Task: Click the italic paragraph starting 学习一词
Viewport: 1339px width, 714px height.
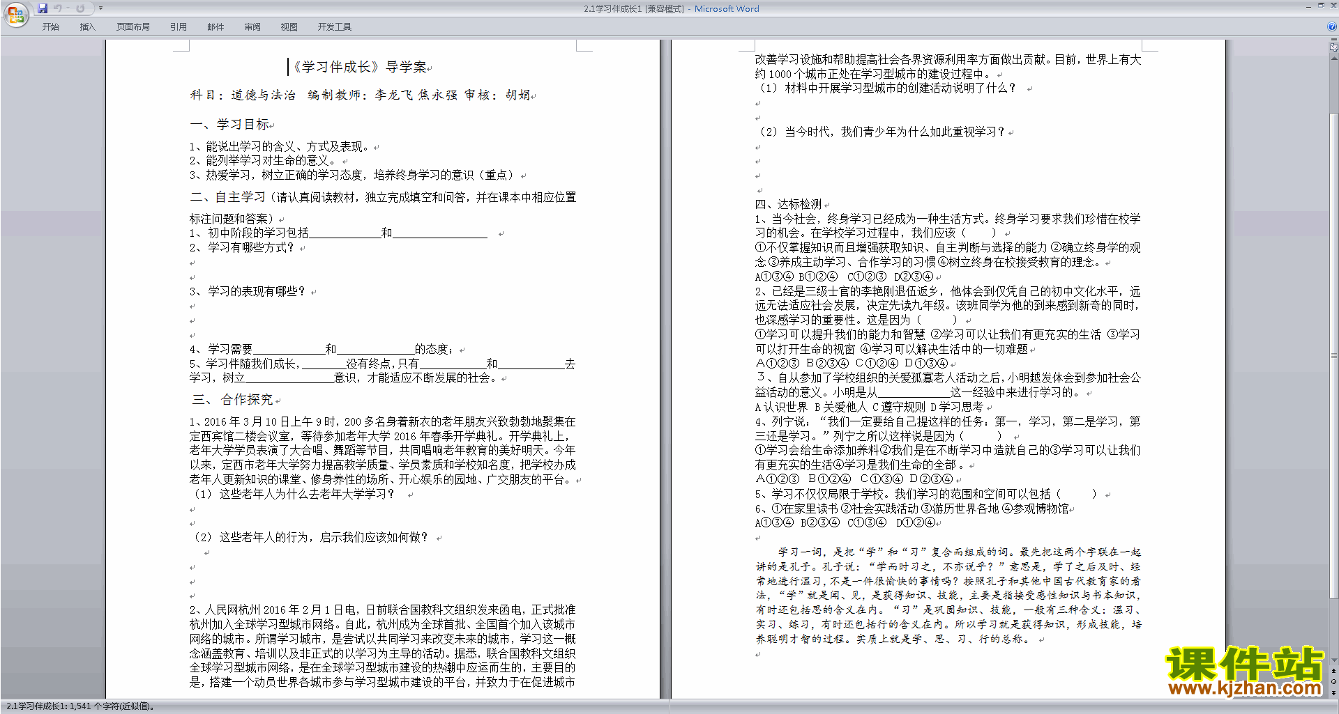Action: (x=948, y=595)
